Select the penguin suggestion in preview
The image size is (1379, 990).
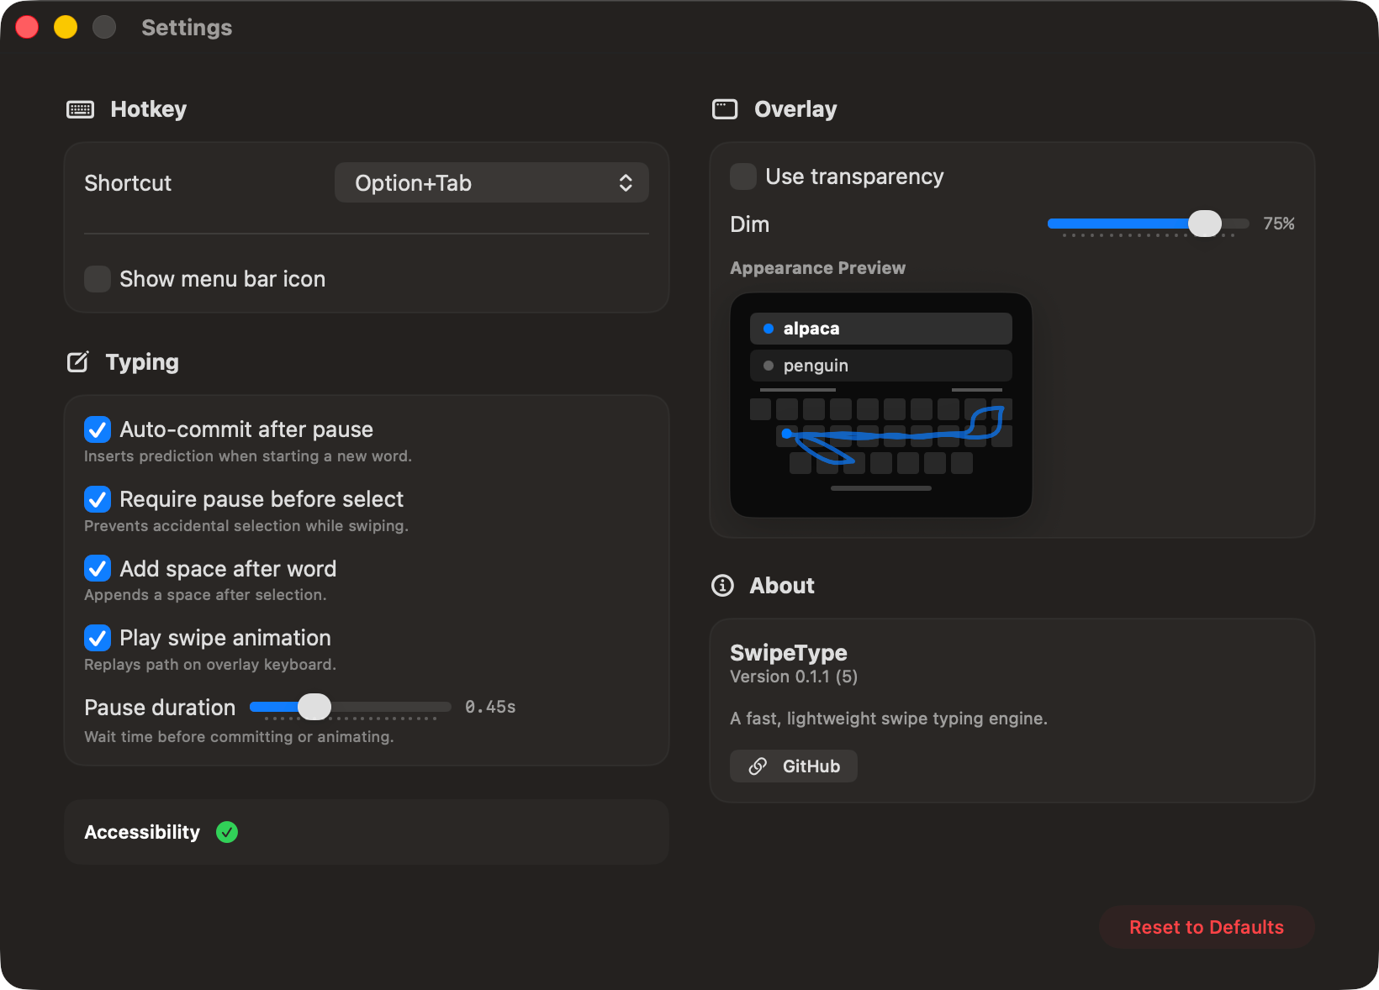tap(881, 366)
